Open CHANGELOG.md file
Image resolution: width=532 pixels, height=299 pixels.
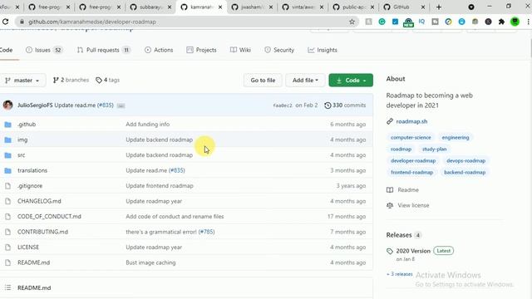(39, 201)
